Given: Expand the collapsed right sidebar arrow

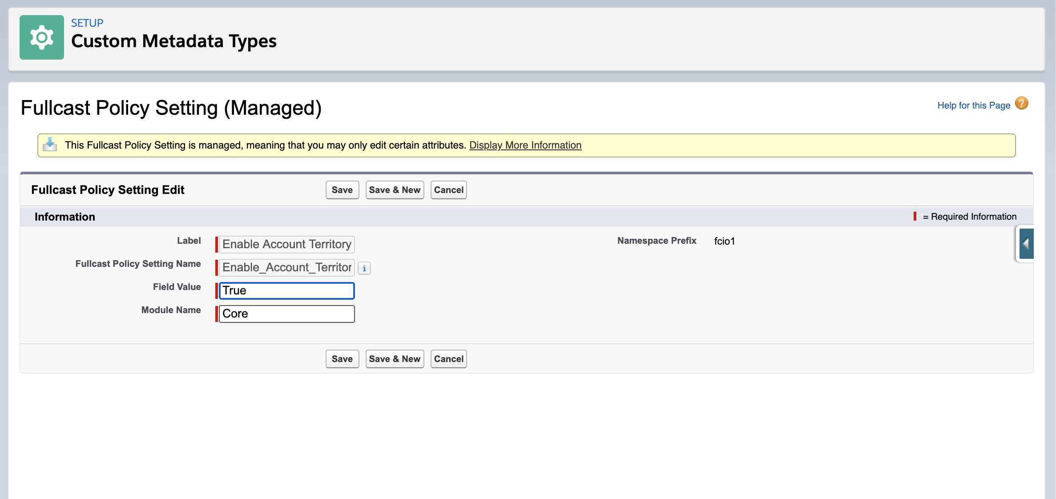Looking at the screenshot, I should pyautogui.click(x=1026, y=244).
